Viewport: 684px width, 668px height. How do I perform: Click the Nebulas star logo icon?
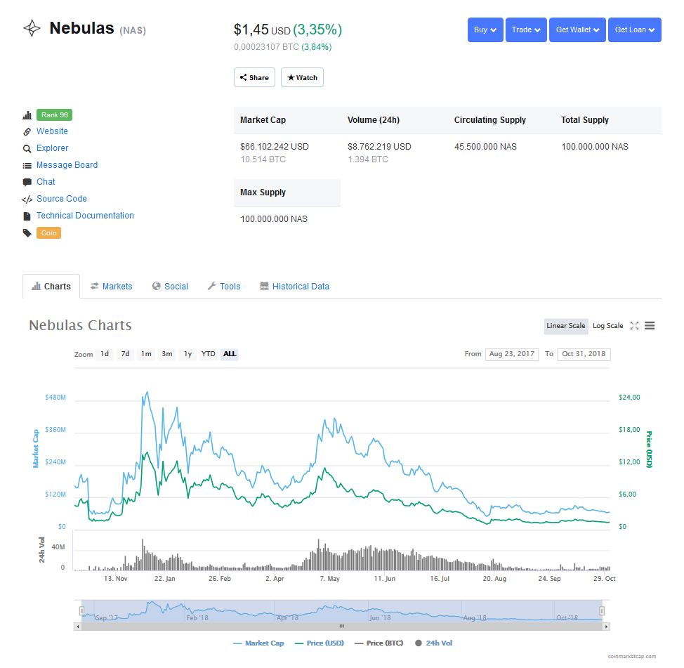click(x=32, y=28)
